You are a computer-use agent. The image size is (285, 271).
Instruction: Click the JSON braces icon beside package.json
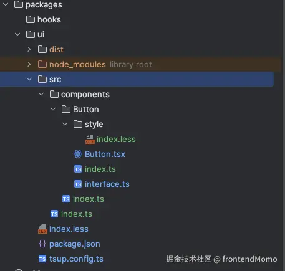point(42,244)
